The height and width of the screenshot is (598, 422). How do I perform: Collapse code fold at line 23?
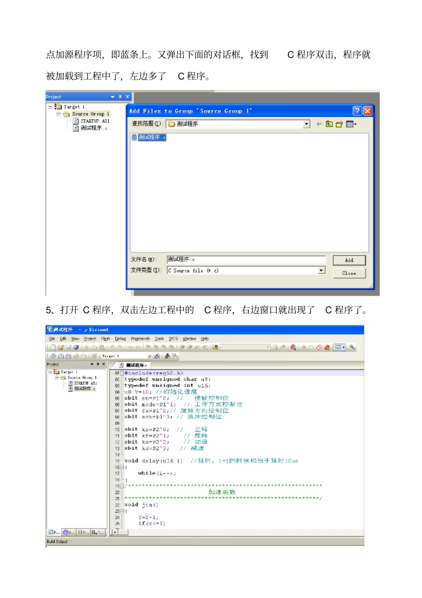(x=122, y=511)
